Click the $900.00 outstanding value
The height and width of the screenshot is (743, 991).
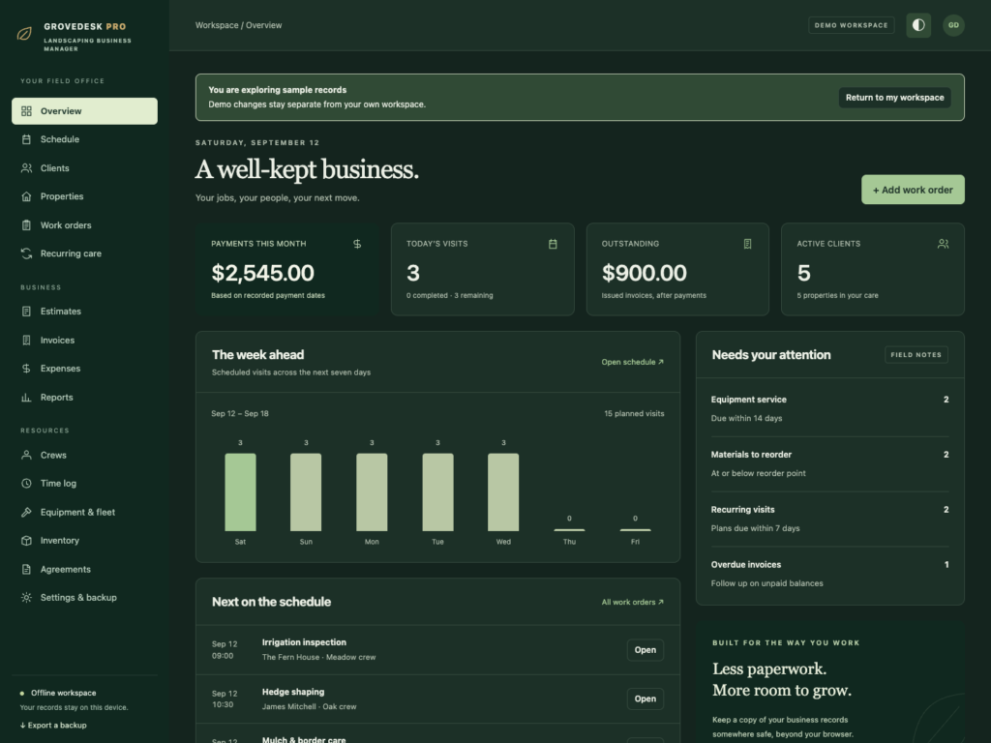644,273
